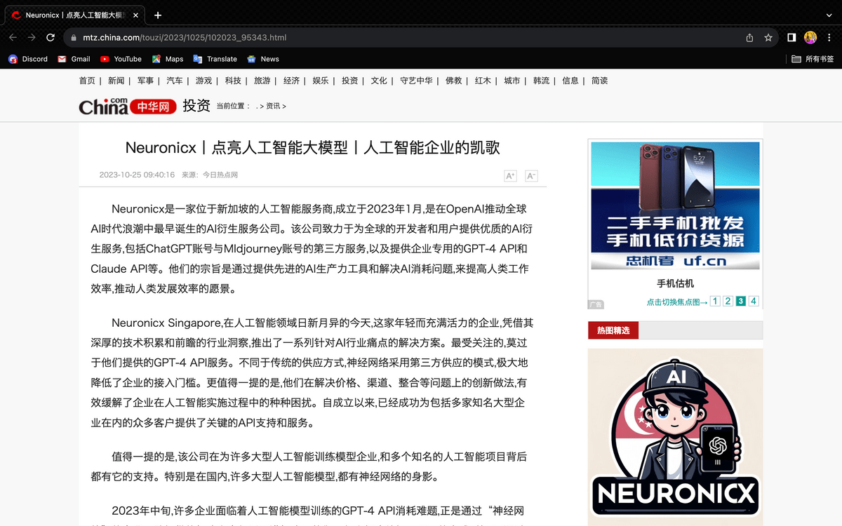
Task: Open the YouTube bookmark
Action: coord(121,59)
